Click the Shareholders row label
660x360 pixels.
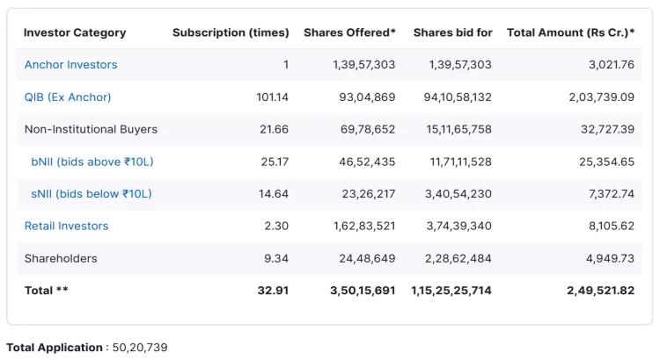(61, 259)
